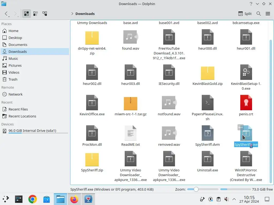Open Home in Places panel
Screen dimensions: 274x205
(x=35, y=31)
